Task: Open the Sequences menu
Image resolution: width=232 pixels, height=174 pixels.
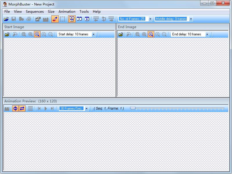Action: pyautogui.click(x=35, y=12)
